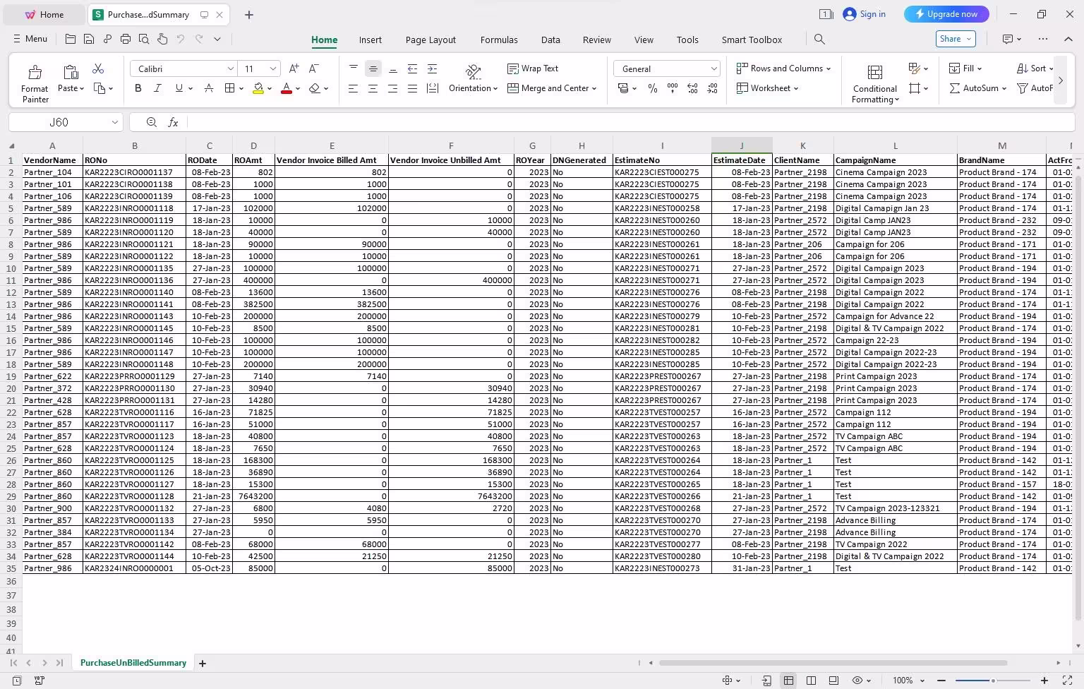Apply the Borders tool icon
This screenshot has height=689, width=1084.
tap(229, 88)
